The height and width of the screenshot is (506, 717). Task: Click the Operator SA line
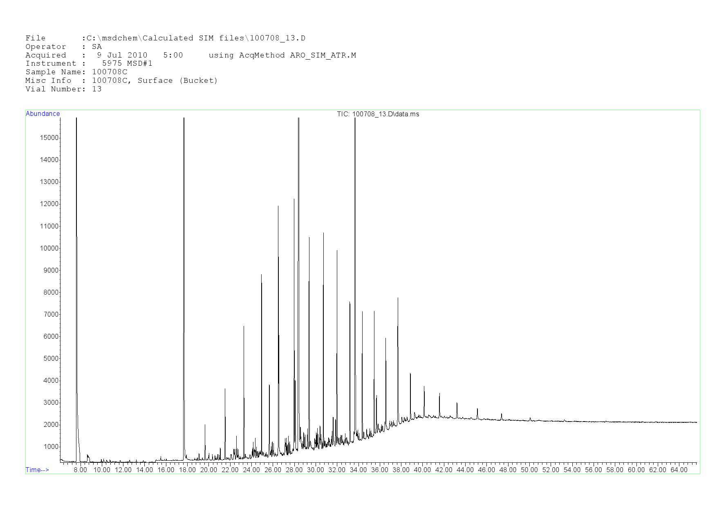click(63, 47)
